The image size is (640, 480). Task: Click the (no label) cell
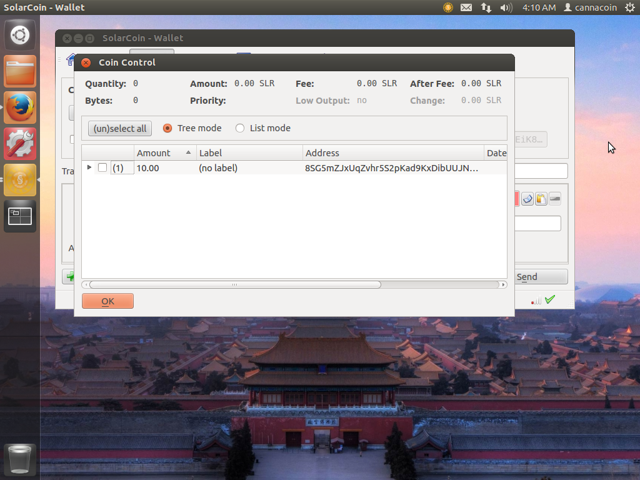(218, 168)
